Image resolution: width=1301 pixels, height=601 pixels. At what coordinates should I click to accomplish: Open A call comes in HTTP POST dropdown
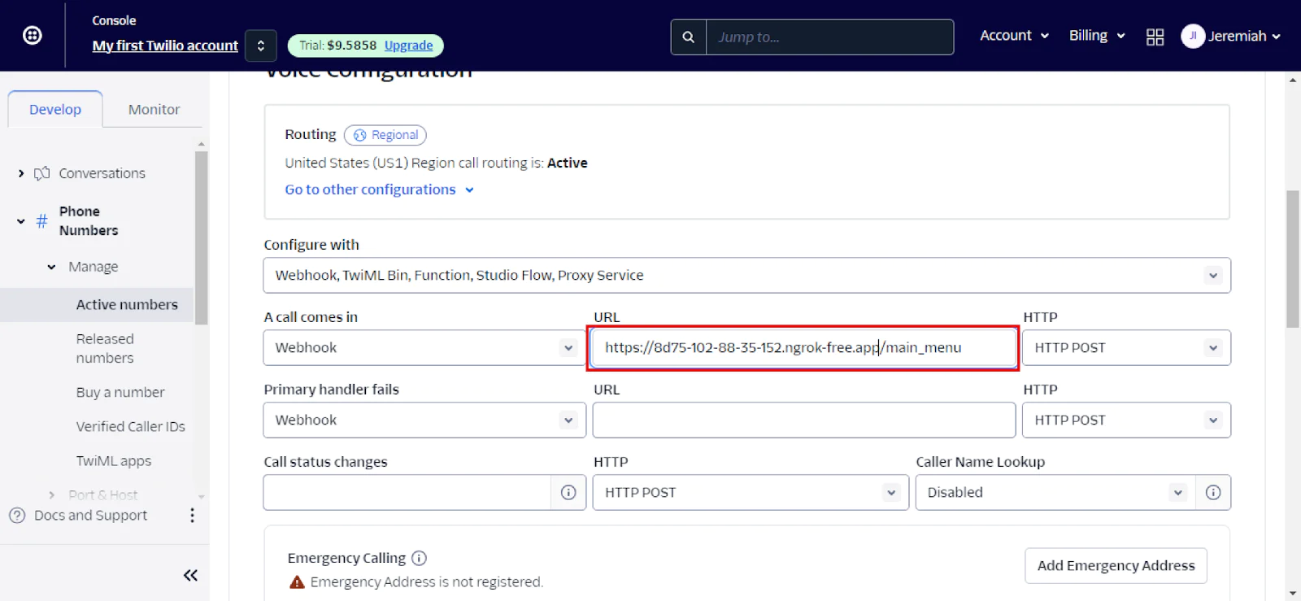[x=1126, y=347]
